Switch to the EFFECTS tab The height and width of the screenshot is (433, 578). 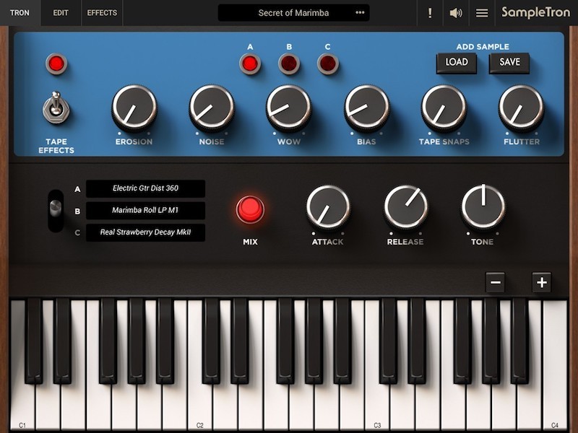coord(102,13)
